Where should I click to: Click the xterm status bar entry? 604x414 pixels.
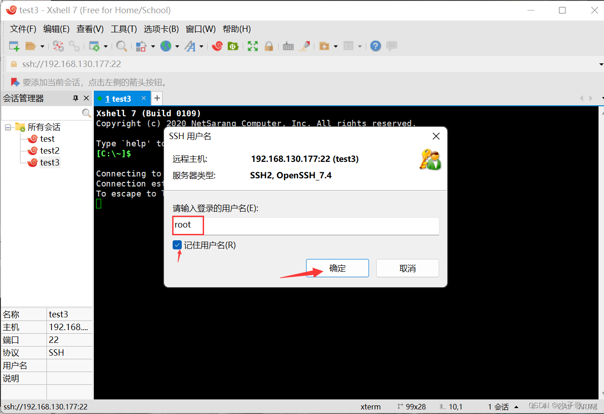coord(371,407)
